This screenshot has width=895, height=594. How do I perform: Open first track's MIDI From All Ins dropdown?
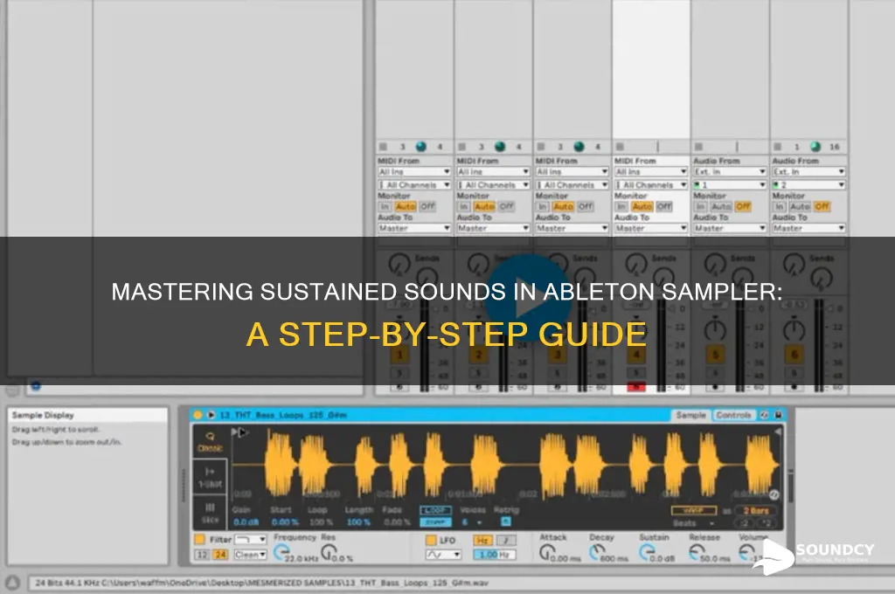(x=413, y=172)
